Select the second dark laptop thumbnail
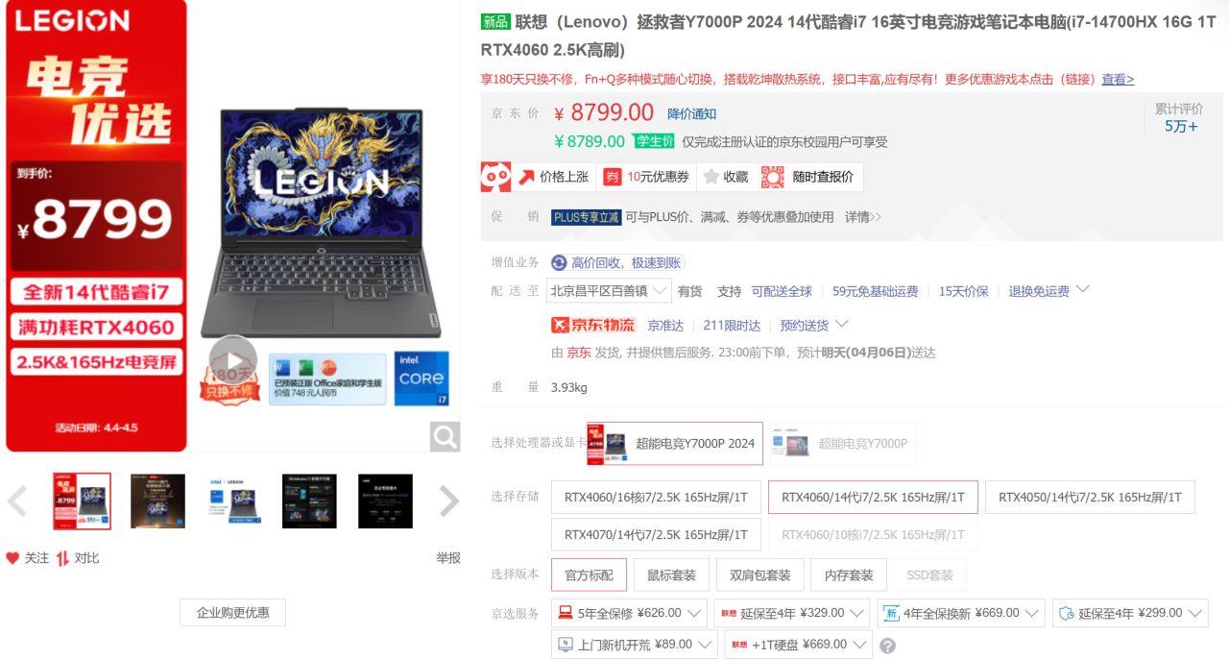Screen dimensions: 1229x660 [x=157, y=501]
